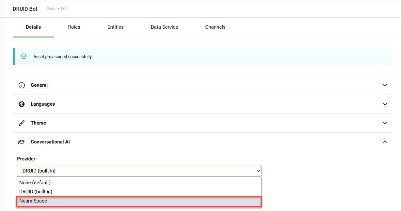Image resolution: width=401 pixels, height=211 pixels.
Task: Click the Bots breadcrumb link
Action: click(x=51, y=9)
